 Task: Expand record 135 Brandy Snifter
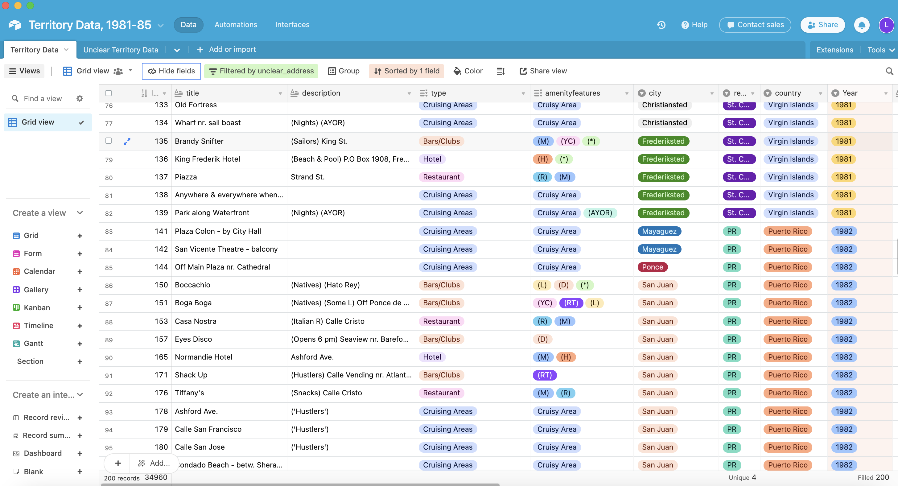point(127,141)
